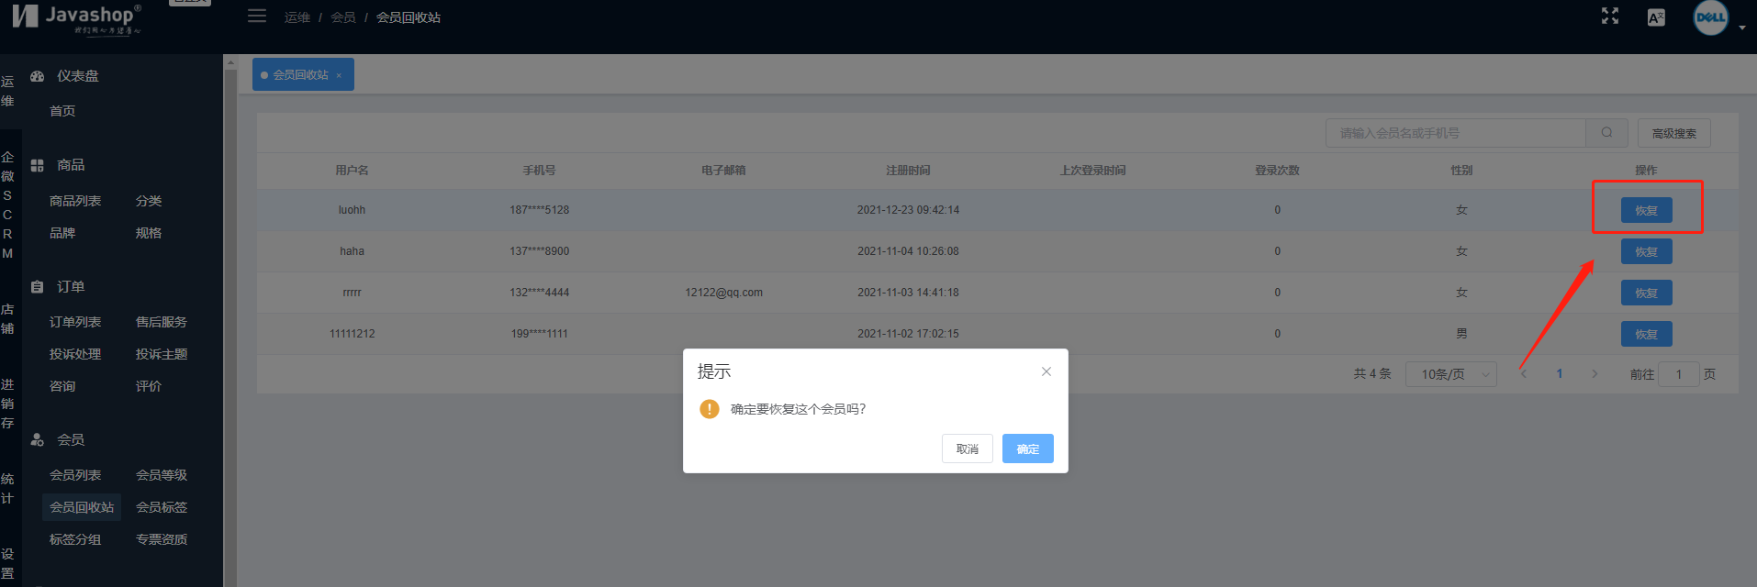Go to previous page arrow
The image size is (1757, 587).
(x=1524, y=374)
